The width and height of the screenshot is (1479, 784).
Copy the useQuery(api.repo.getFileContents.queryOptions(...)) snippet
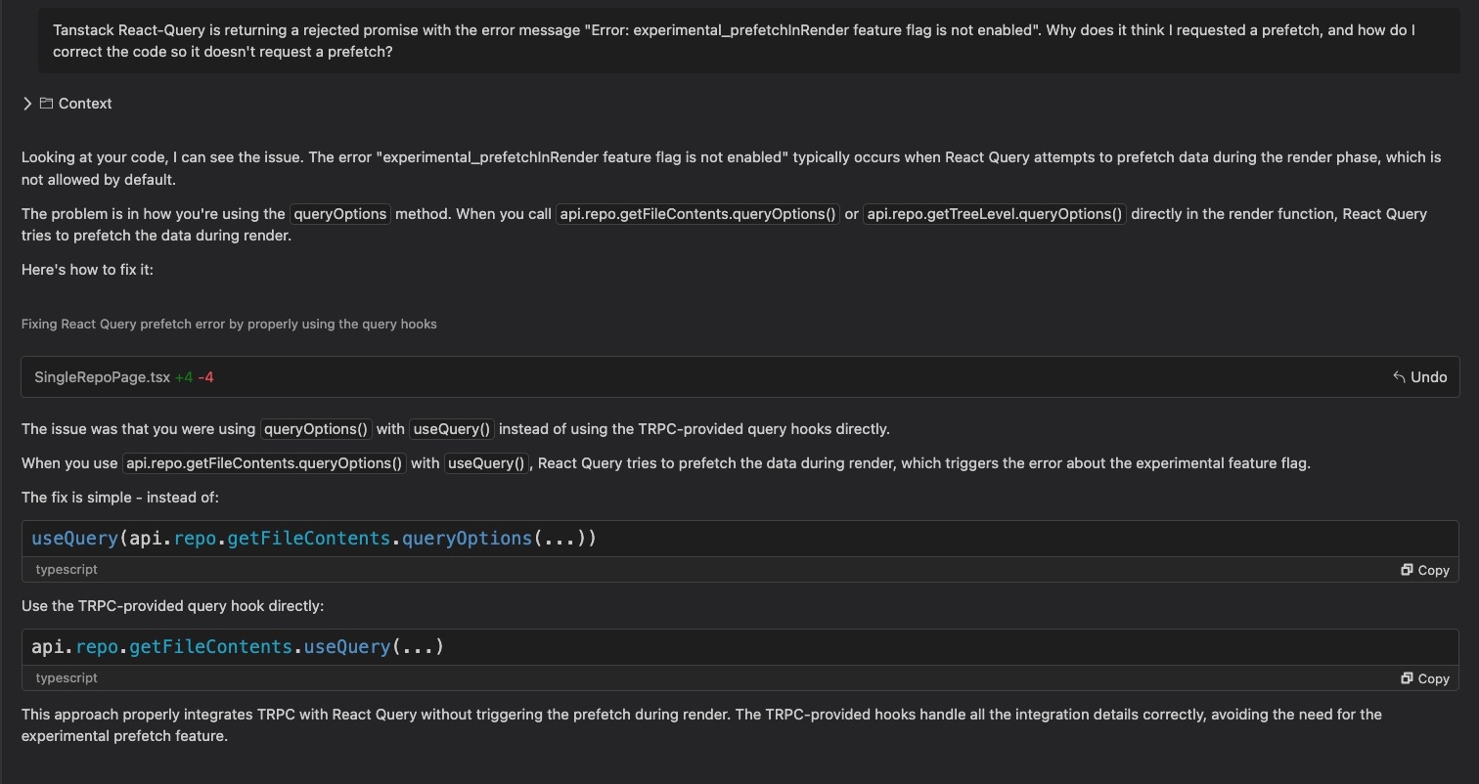1424,570
